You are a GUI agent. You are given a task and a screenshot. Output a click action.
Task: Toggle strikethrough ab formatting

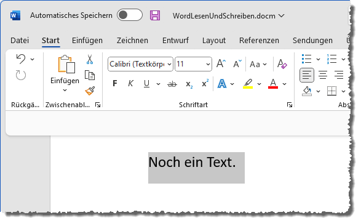172,84
